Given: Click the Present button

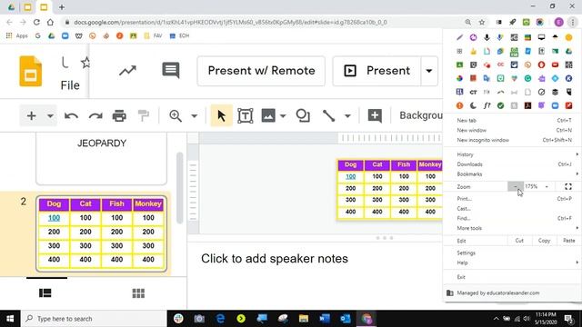Looking at the screenshot, I should click(x=377, y=71).
